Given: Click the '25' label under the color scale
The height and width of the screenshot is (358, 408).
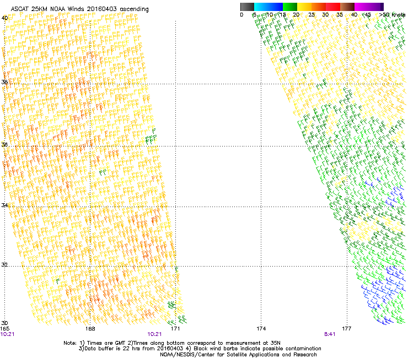Looking at the screenshot, I should pos(312,15).
